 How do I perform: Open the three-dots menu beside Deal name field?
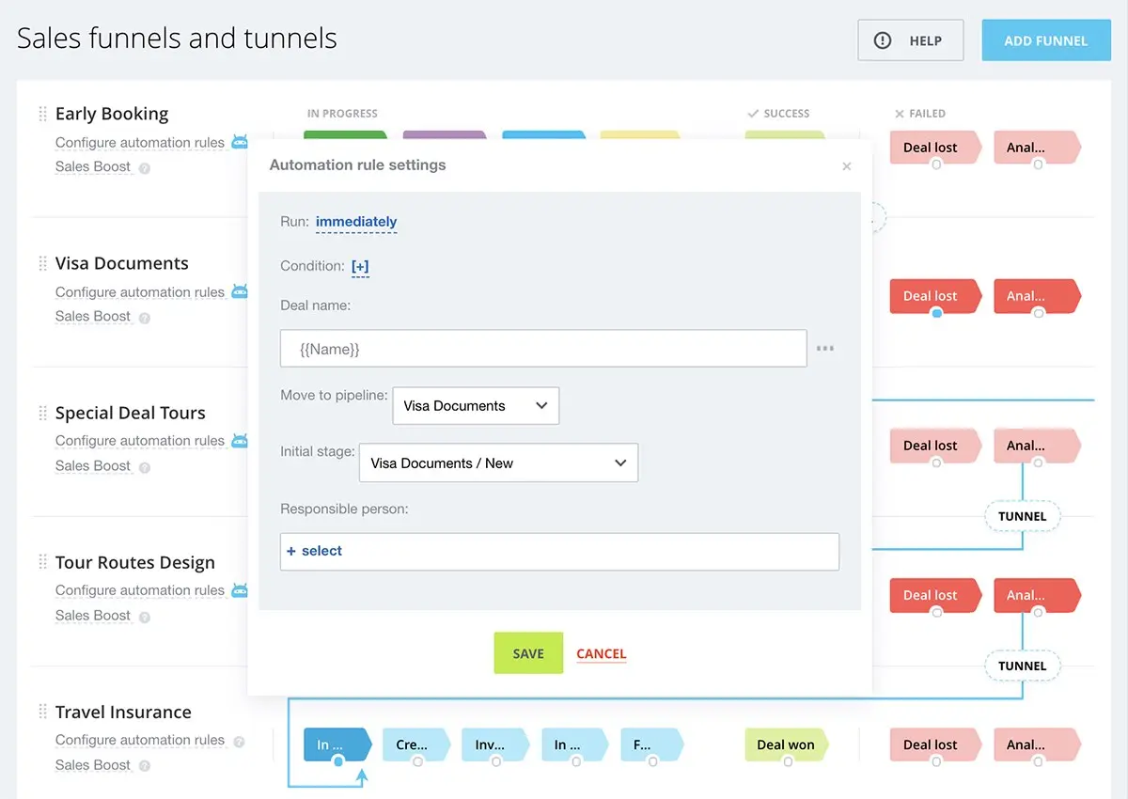point(825,349)
